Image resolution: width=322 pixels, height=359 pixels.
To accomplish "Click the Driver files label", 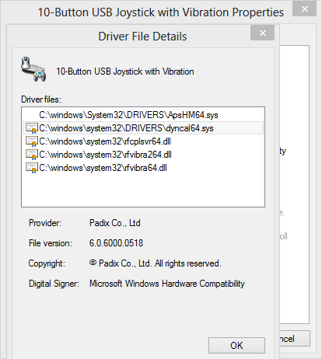I will (x=41, y=99).
